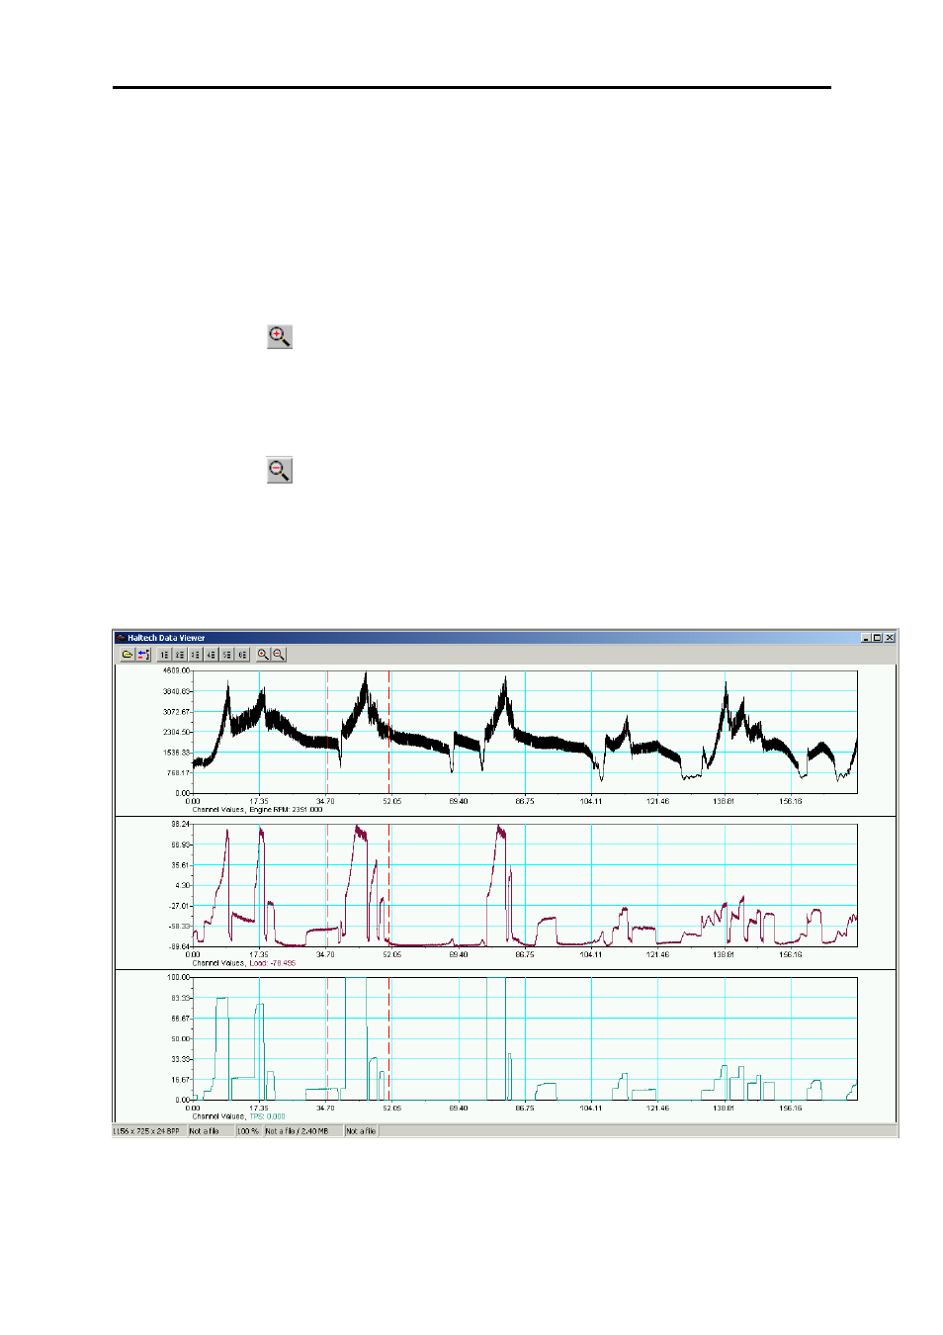The width and height of the screenshot is (943, 1335).
Task: Maximize the Haltech Data Viewer window
Action: [x=878, y=638]
